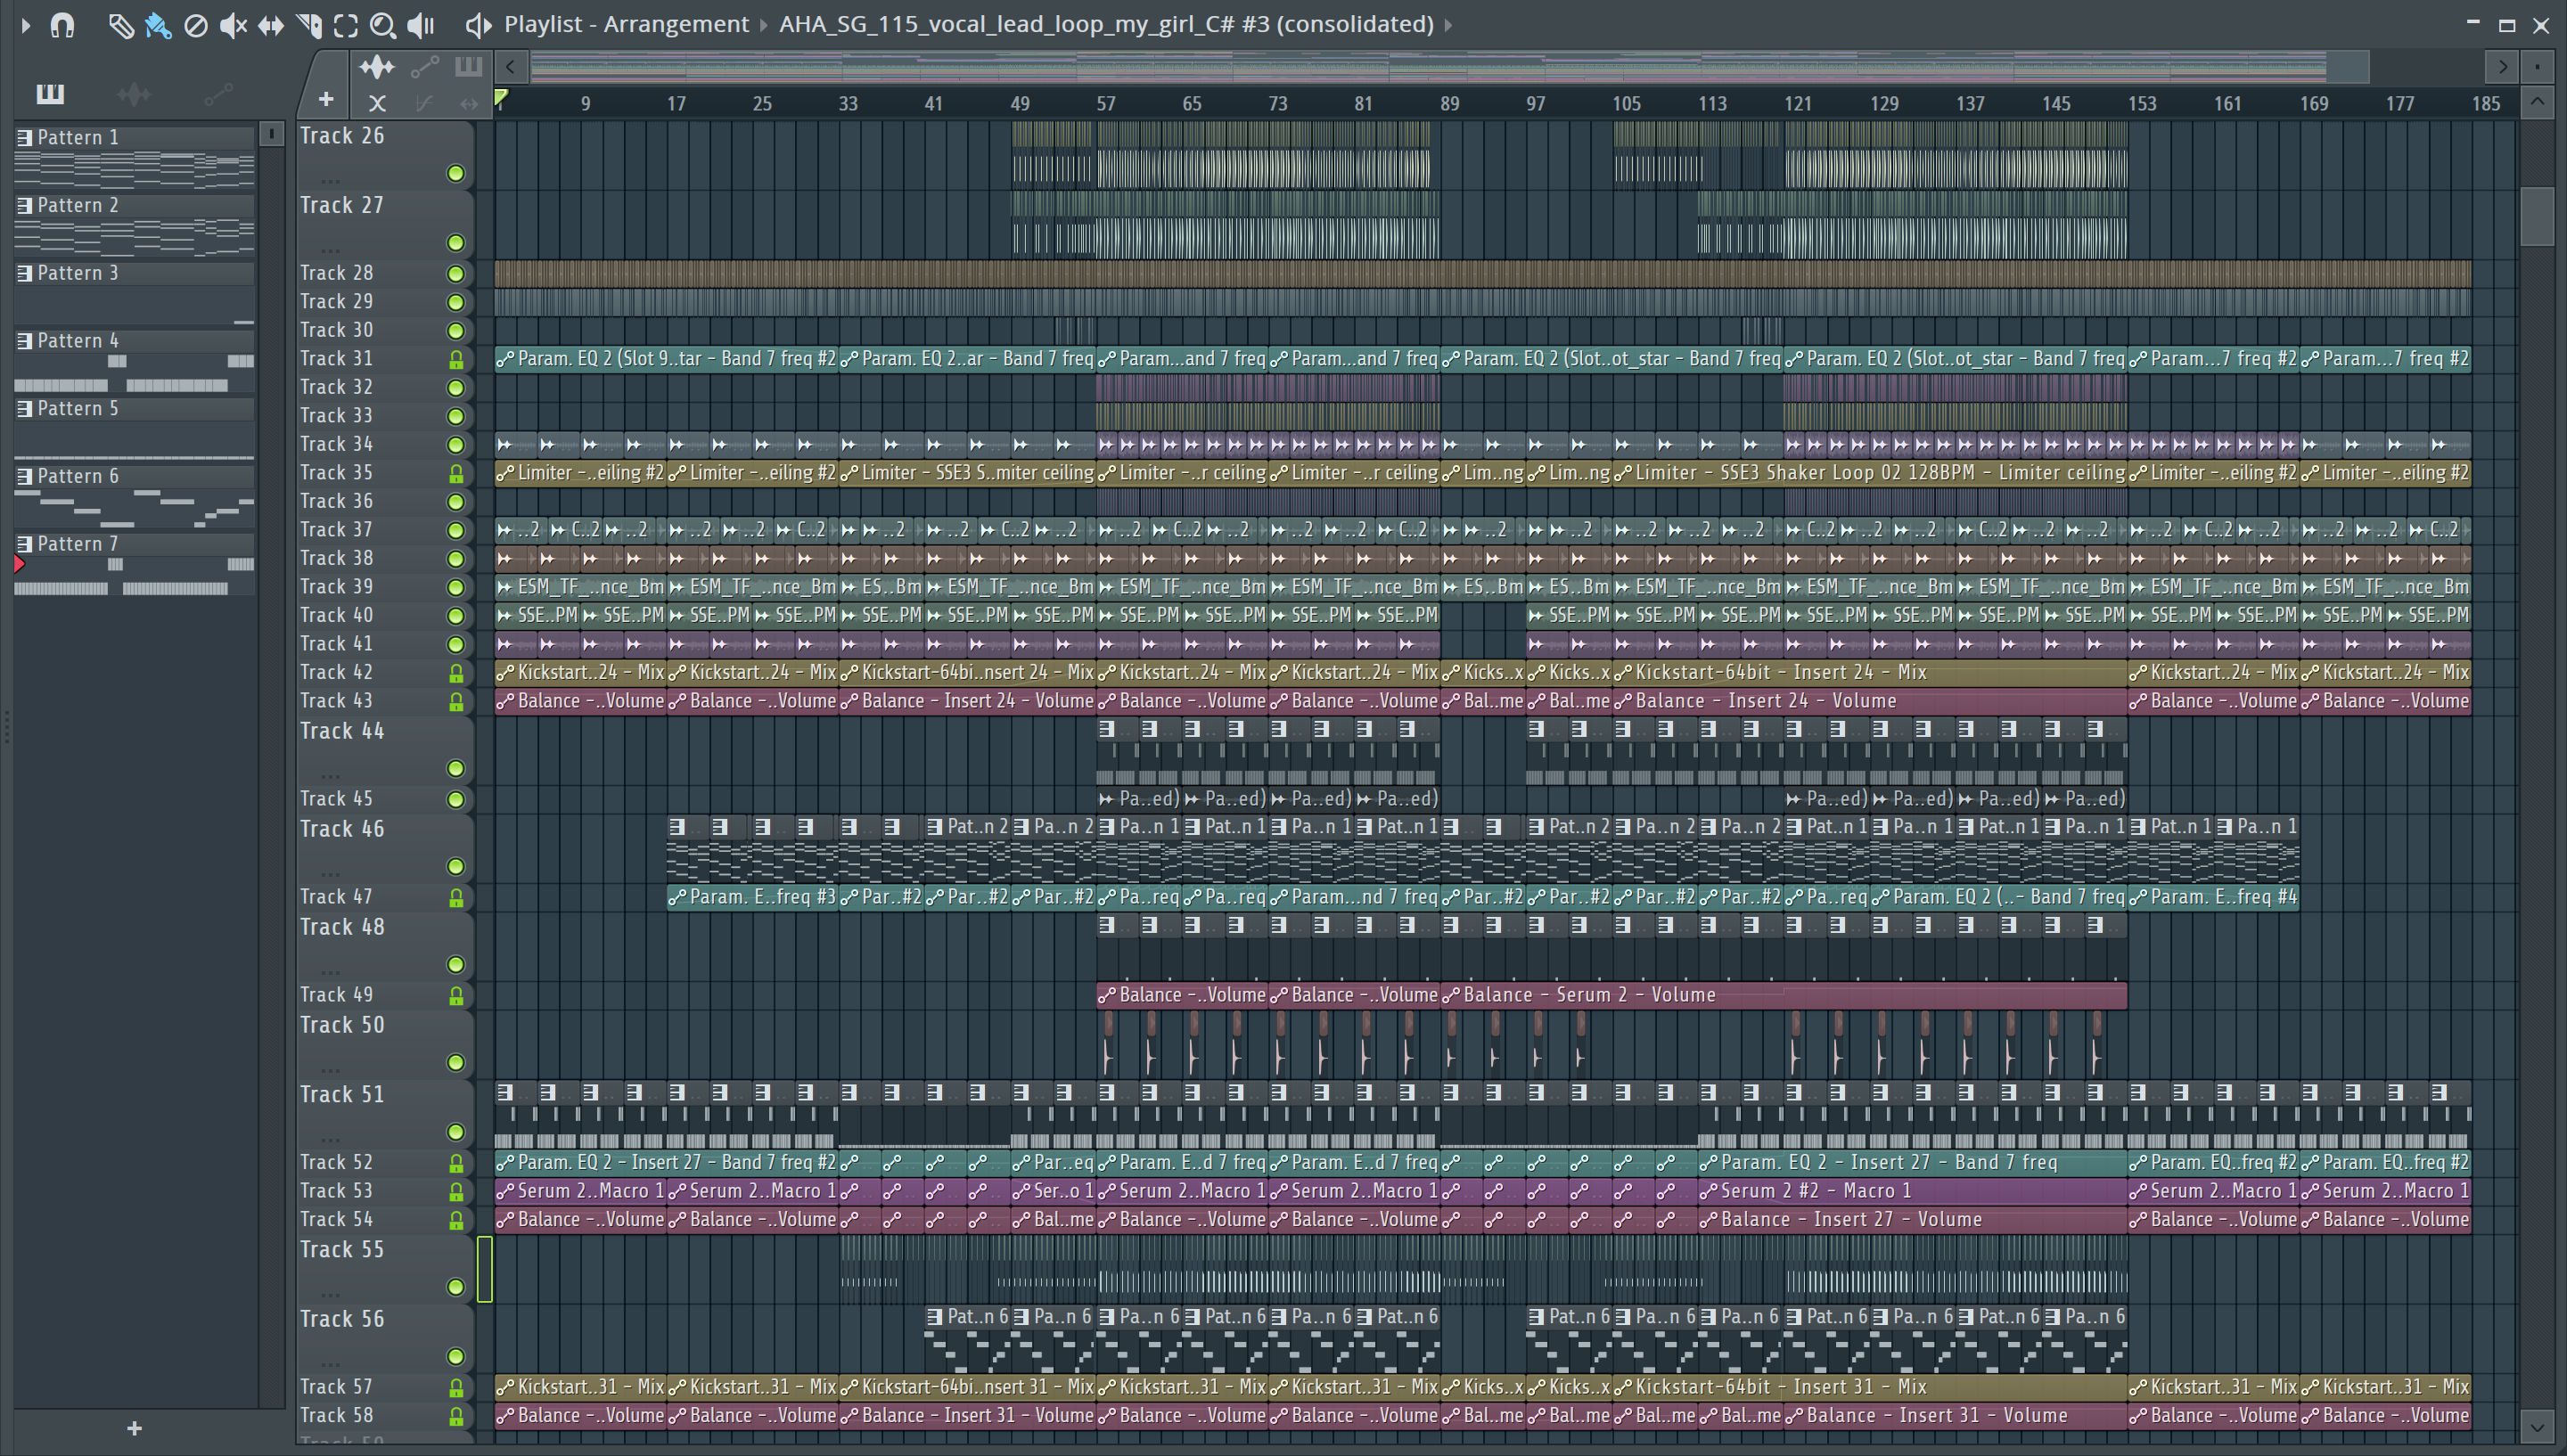Screen dimensions: 2567x1456
Task: Toggle pattern clip focus piano icon
Action: point(468,67)
